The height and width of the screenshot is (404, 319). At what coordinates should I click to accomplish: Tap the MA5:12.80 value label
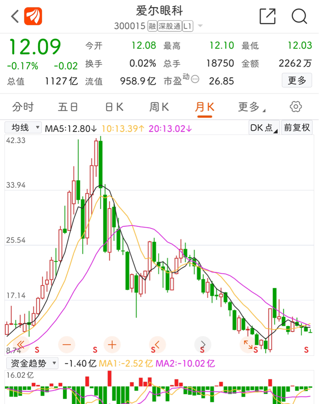71,128
